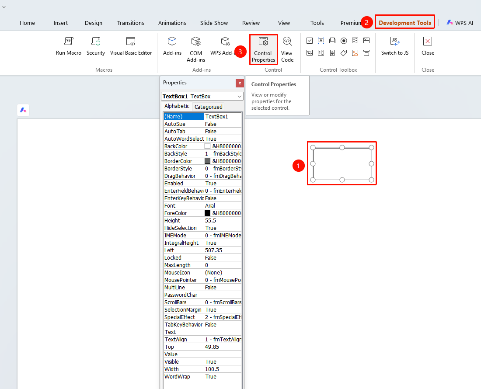The width and height of the screenshot is (481, 389).
Task: Select the List Box control icon
Action: pyautogui.click(x=355, y=41)
